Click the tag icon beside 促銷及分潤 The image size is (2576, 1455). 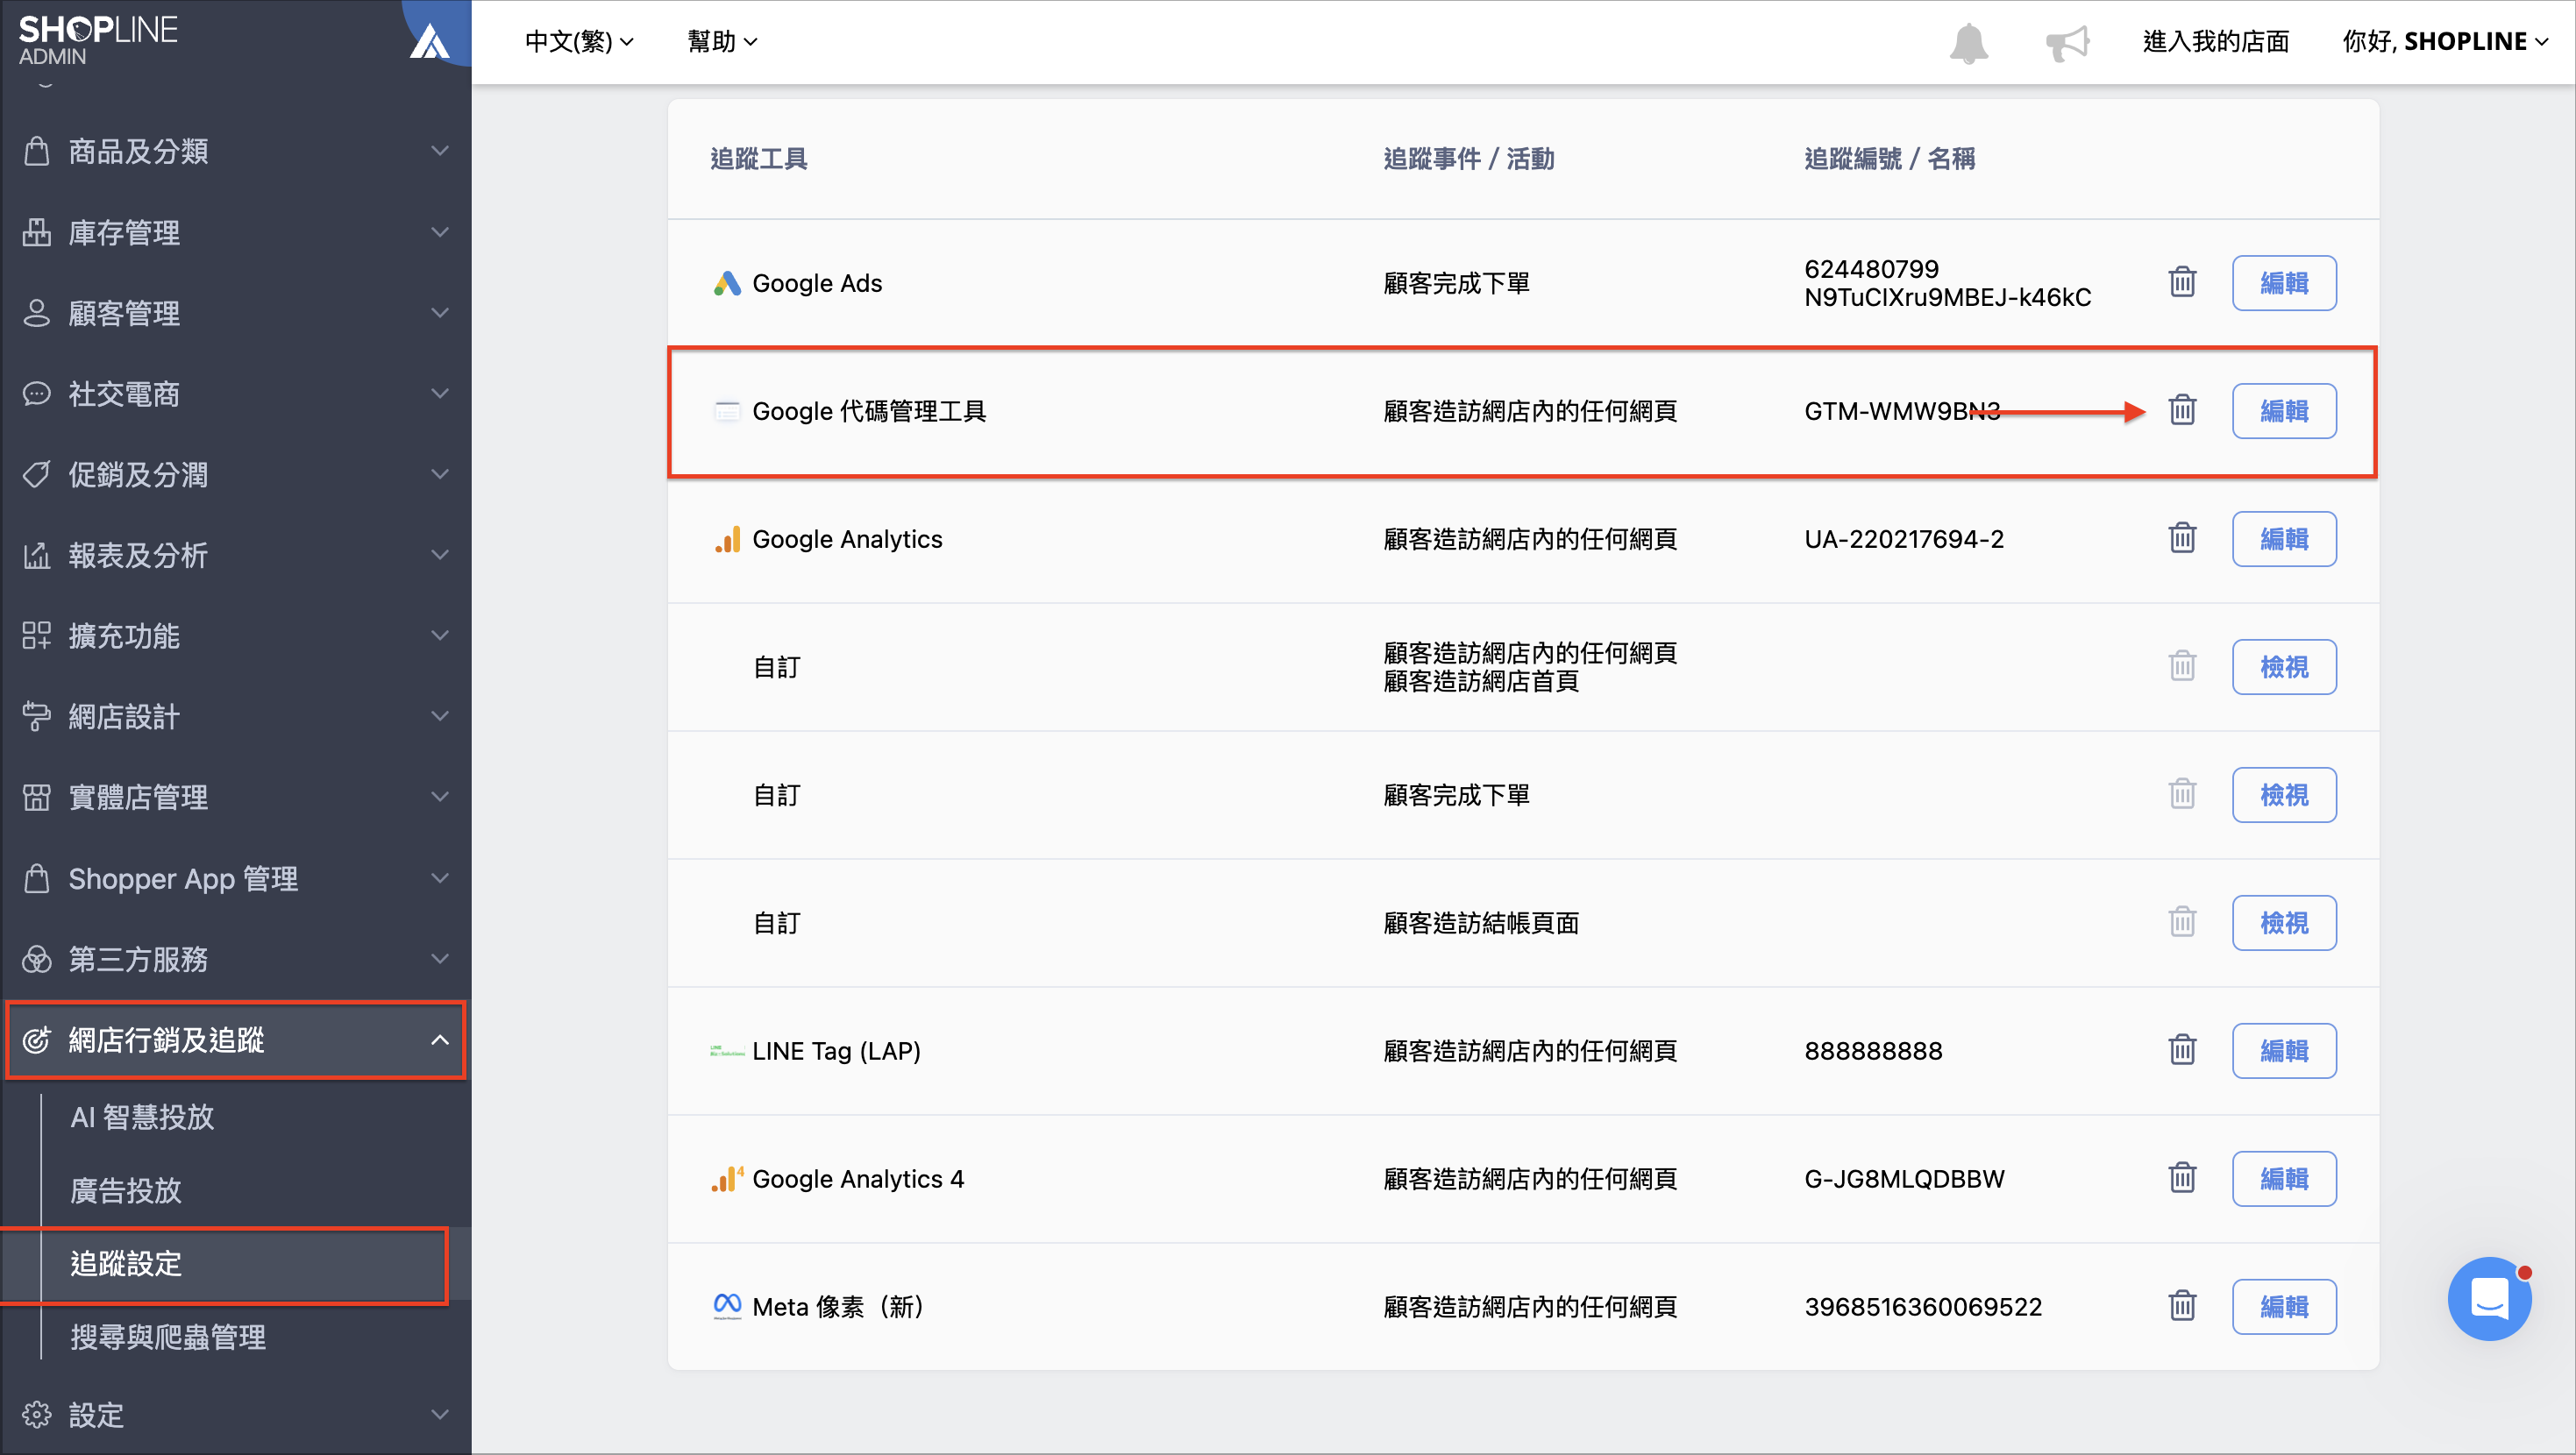pyautogui.click(x=37, y=474)
